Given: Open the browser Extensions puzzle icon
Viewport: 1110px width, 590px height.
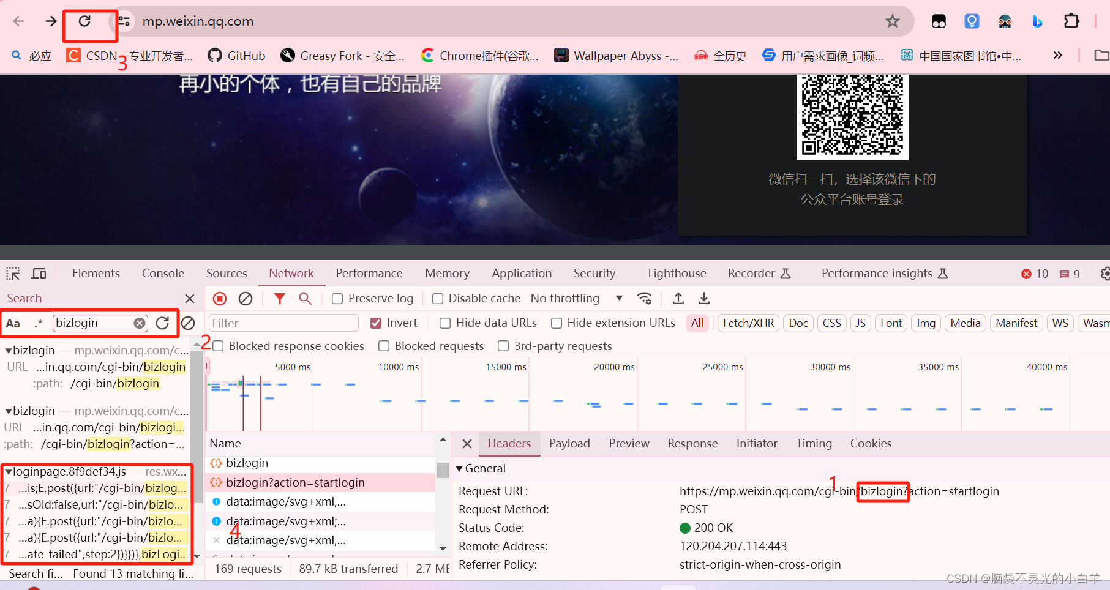Looking at the screenshot, I should tap(1071, 21).
